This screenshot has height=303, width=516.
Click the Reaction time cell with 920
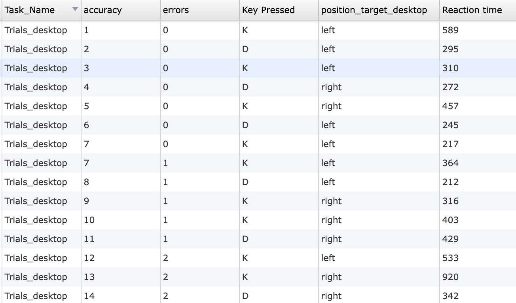450,277
